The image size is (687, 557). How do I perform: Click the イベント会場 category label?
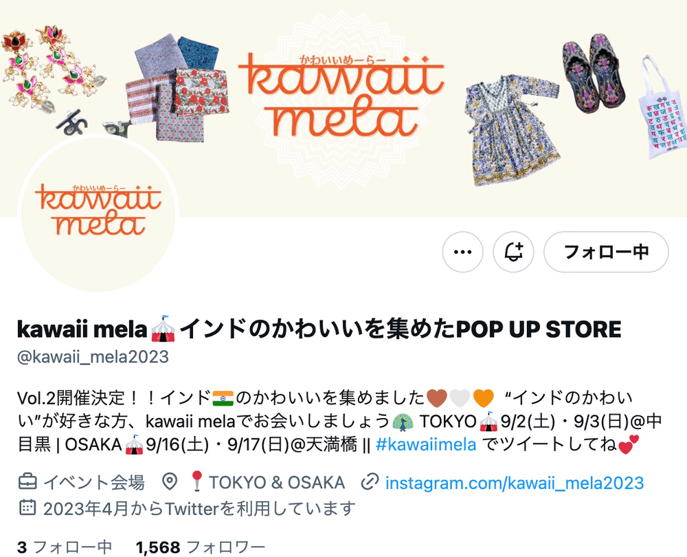coord(93,483)
